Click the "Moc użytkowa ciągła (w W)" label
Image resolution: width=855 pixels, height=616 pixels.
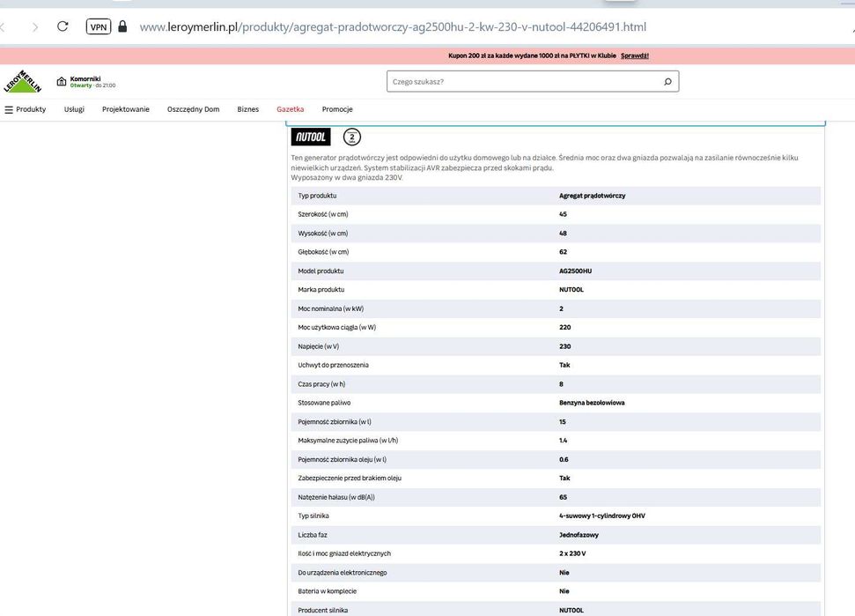point(336,327)
